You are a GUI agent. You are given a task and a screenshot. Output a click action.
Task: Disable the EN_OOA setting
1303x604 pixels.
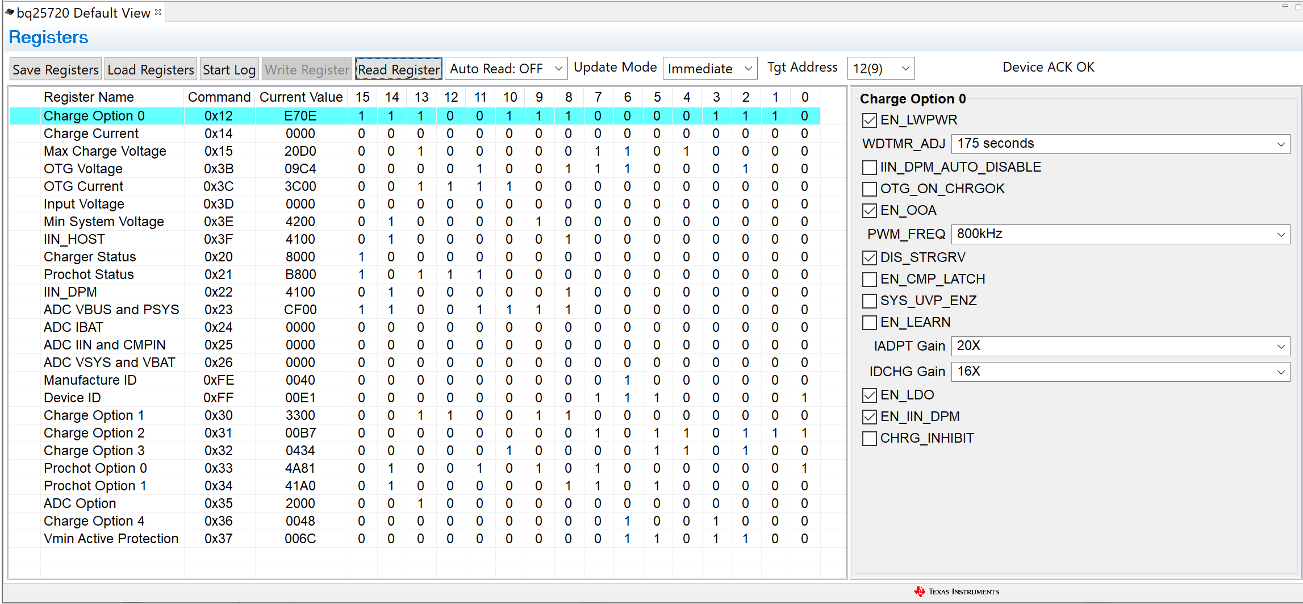pos(869,210)
